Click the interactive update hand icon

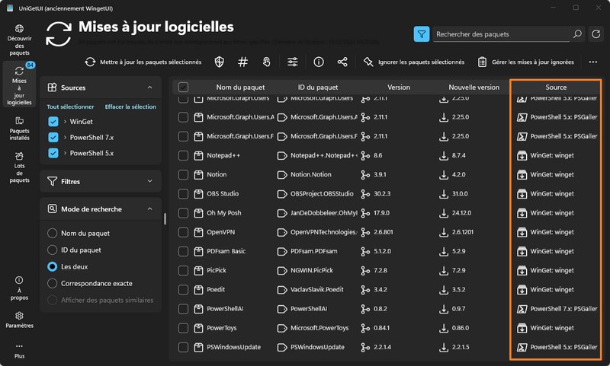tap(266, 62)
